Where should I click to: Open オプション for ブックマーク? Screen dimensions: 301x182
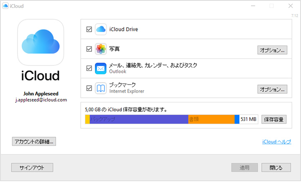272,89
